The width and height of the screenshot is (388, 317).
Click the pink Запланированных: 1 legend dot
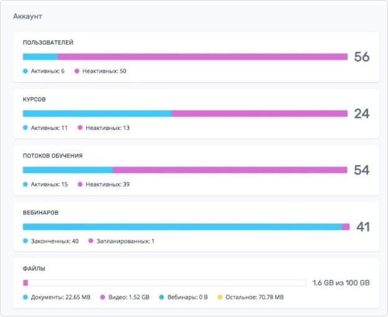click(91, 241)
